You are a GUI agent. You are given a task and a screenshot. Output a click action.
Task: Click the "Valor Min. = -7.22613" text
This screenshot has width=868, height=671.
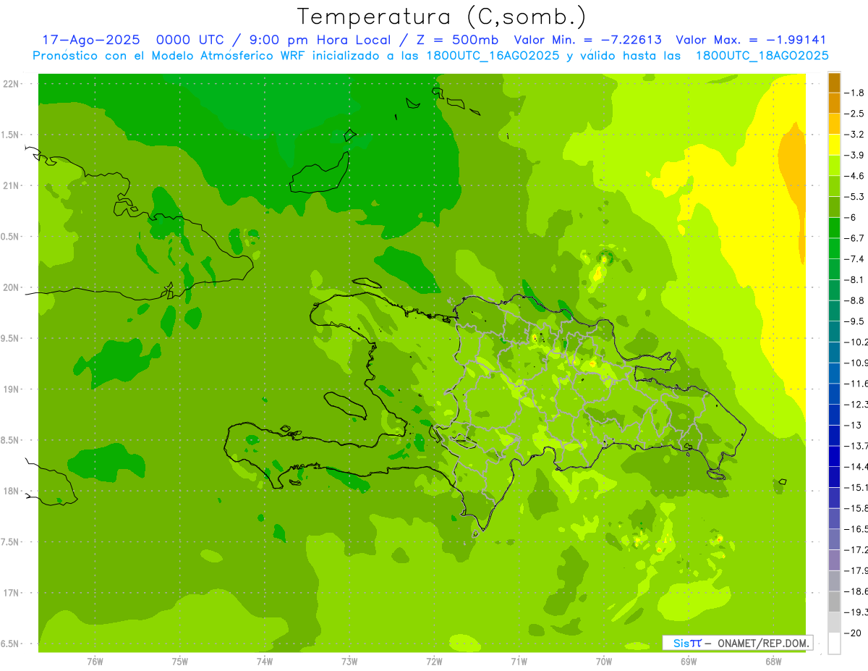point(587,40)
